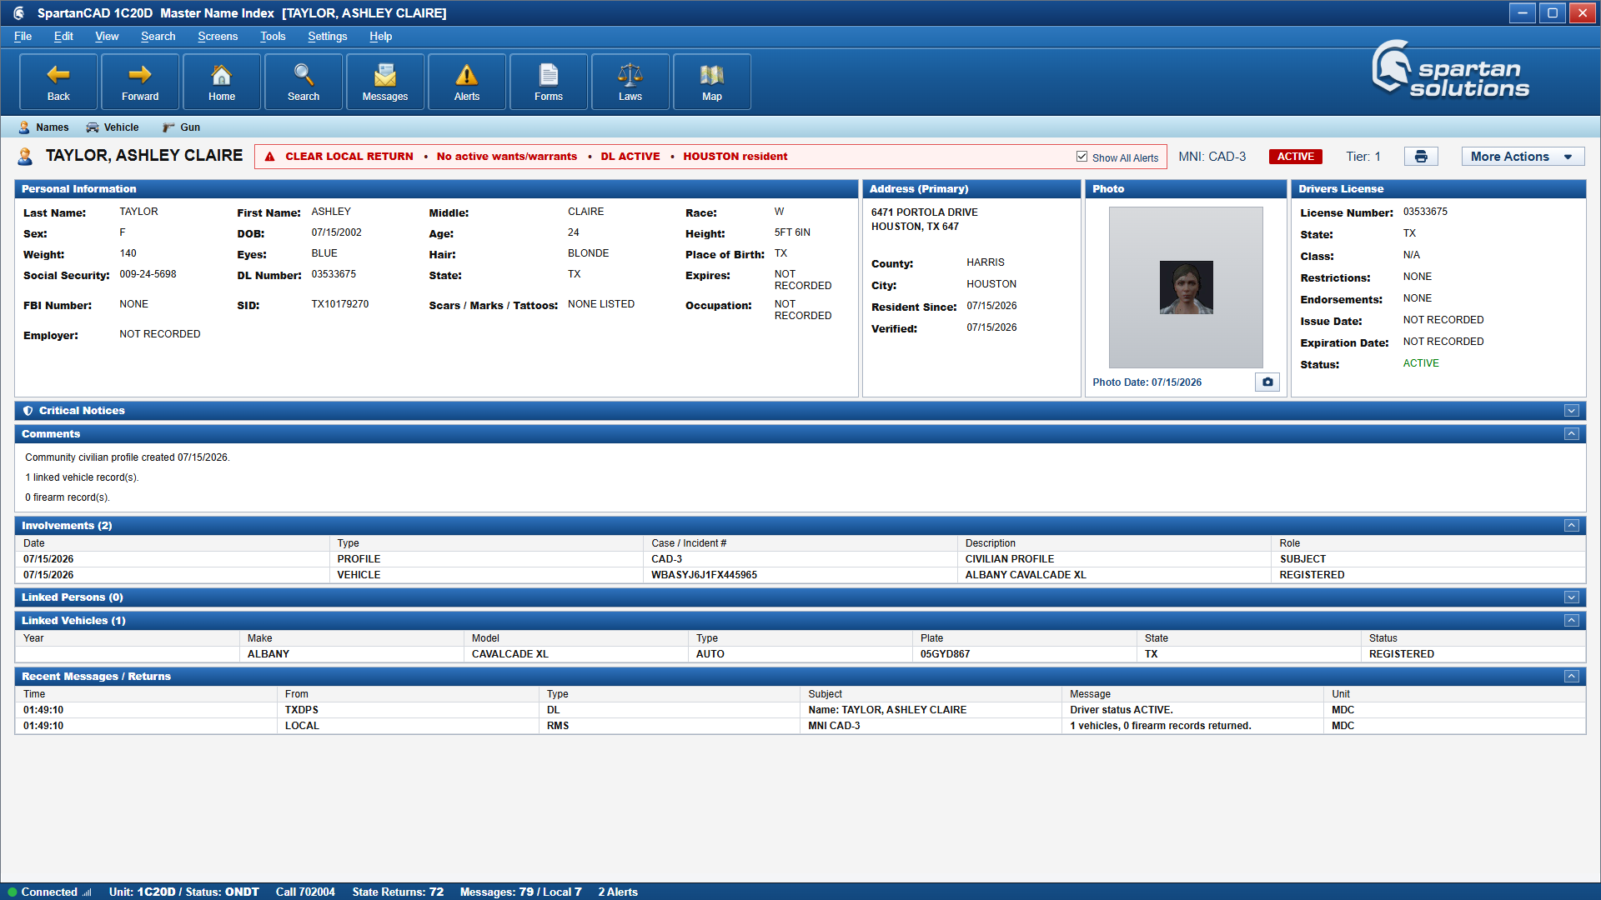Select the ALBANY CAVALCADE XL vehicle row
The width and height of the screenshot is (1601, 900).
pos(800,654)
